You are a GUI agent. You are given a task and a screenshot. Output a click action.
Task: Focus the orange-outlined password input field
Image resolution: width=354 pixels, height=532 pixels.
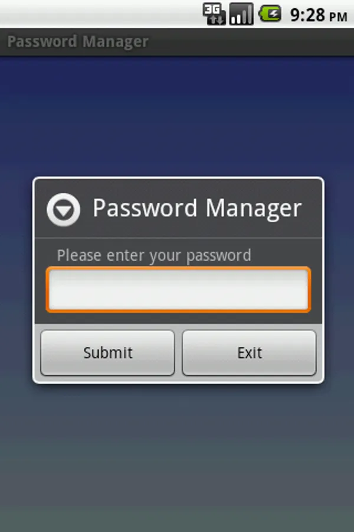point(178,290)
